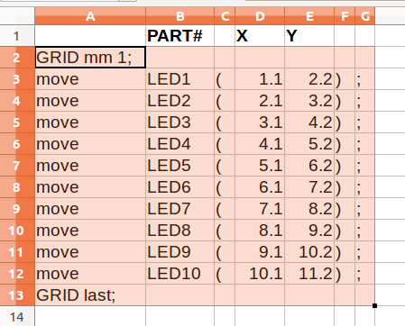Click the selection fill handle square

[x=374, y=305]
